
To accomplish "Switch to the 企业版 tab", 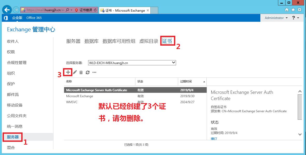I will (x=17, y=18).
